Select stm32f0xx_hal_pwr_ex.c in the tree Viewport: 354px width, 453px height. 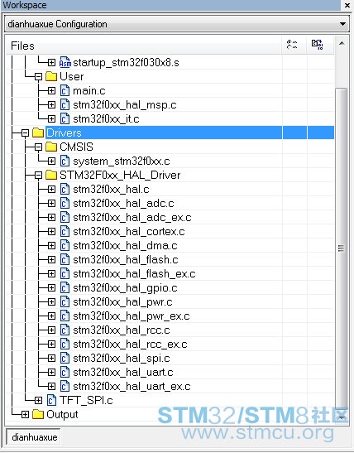coord(132,316)
